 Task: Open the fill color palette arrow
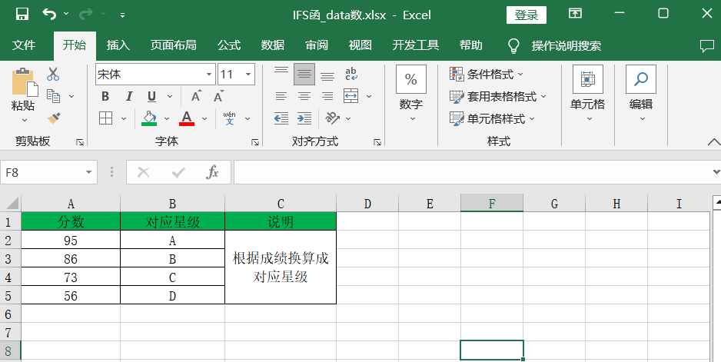click(x=167, y=118)
